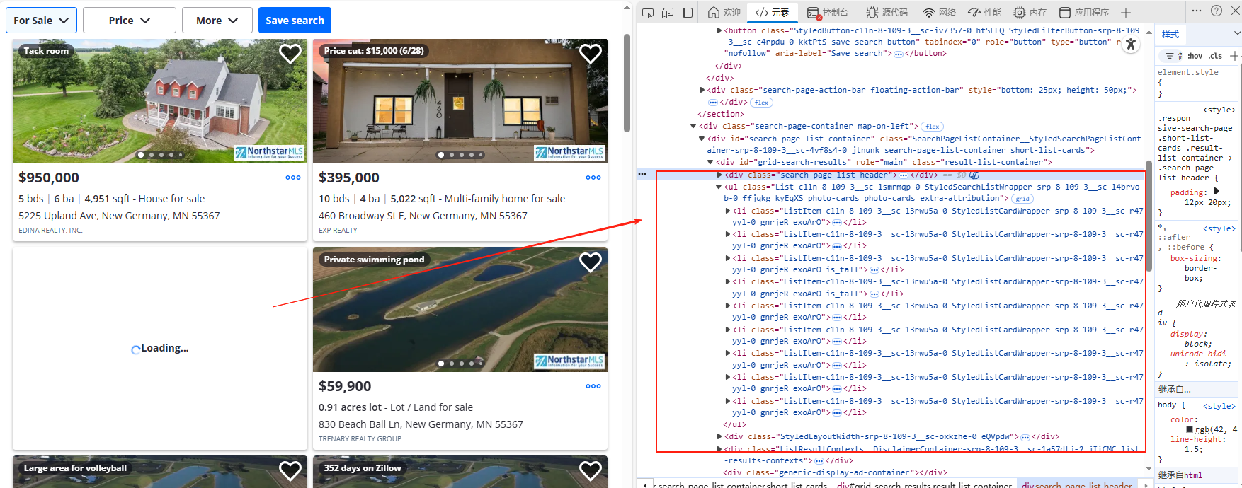Expand padding shorthand triangle in Styles
Screen dimensions: 1242x488
click(1217, 192)
